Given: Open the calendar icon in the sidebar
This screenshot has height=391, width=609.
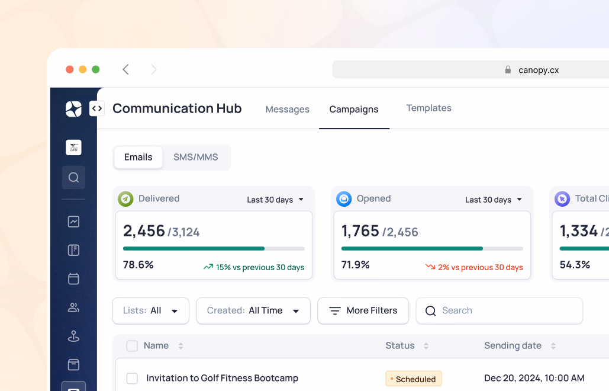Looking at the screenshot, I should [x=73, y=278].
